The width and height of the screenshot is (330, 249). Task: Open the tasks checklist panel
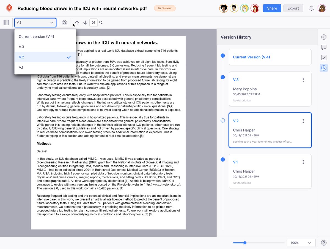[324, 58]
